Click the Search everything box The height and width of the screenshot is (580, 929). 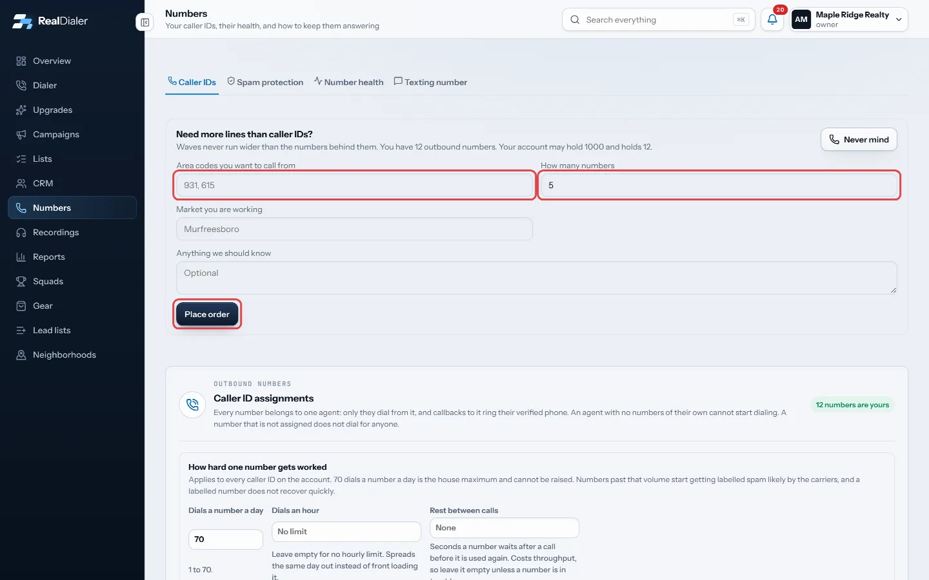point(659,19)
